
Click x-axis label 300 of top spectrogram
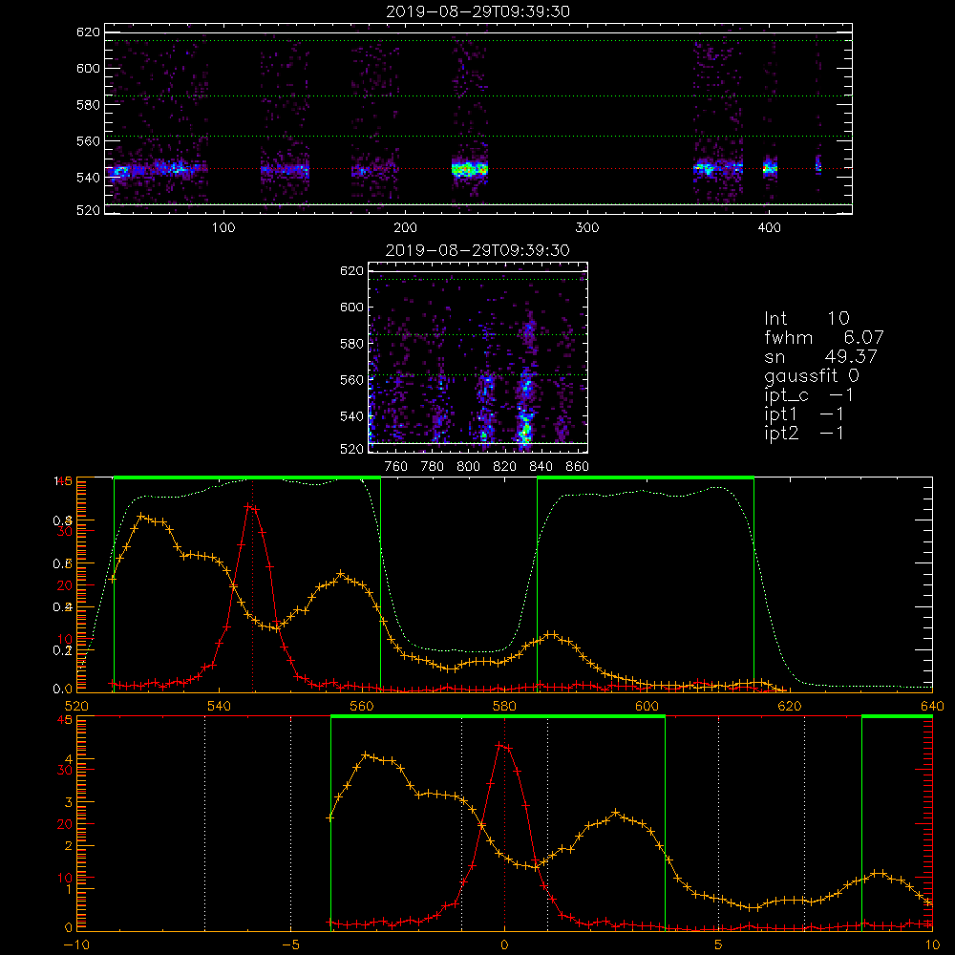point(587,228)
